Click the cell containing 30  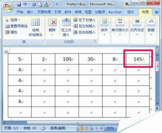pyautogui.click(x=90, y=59)
